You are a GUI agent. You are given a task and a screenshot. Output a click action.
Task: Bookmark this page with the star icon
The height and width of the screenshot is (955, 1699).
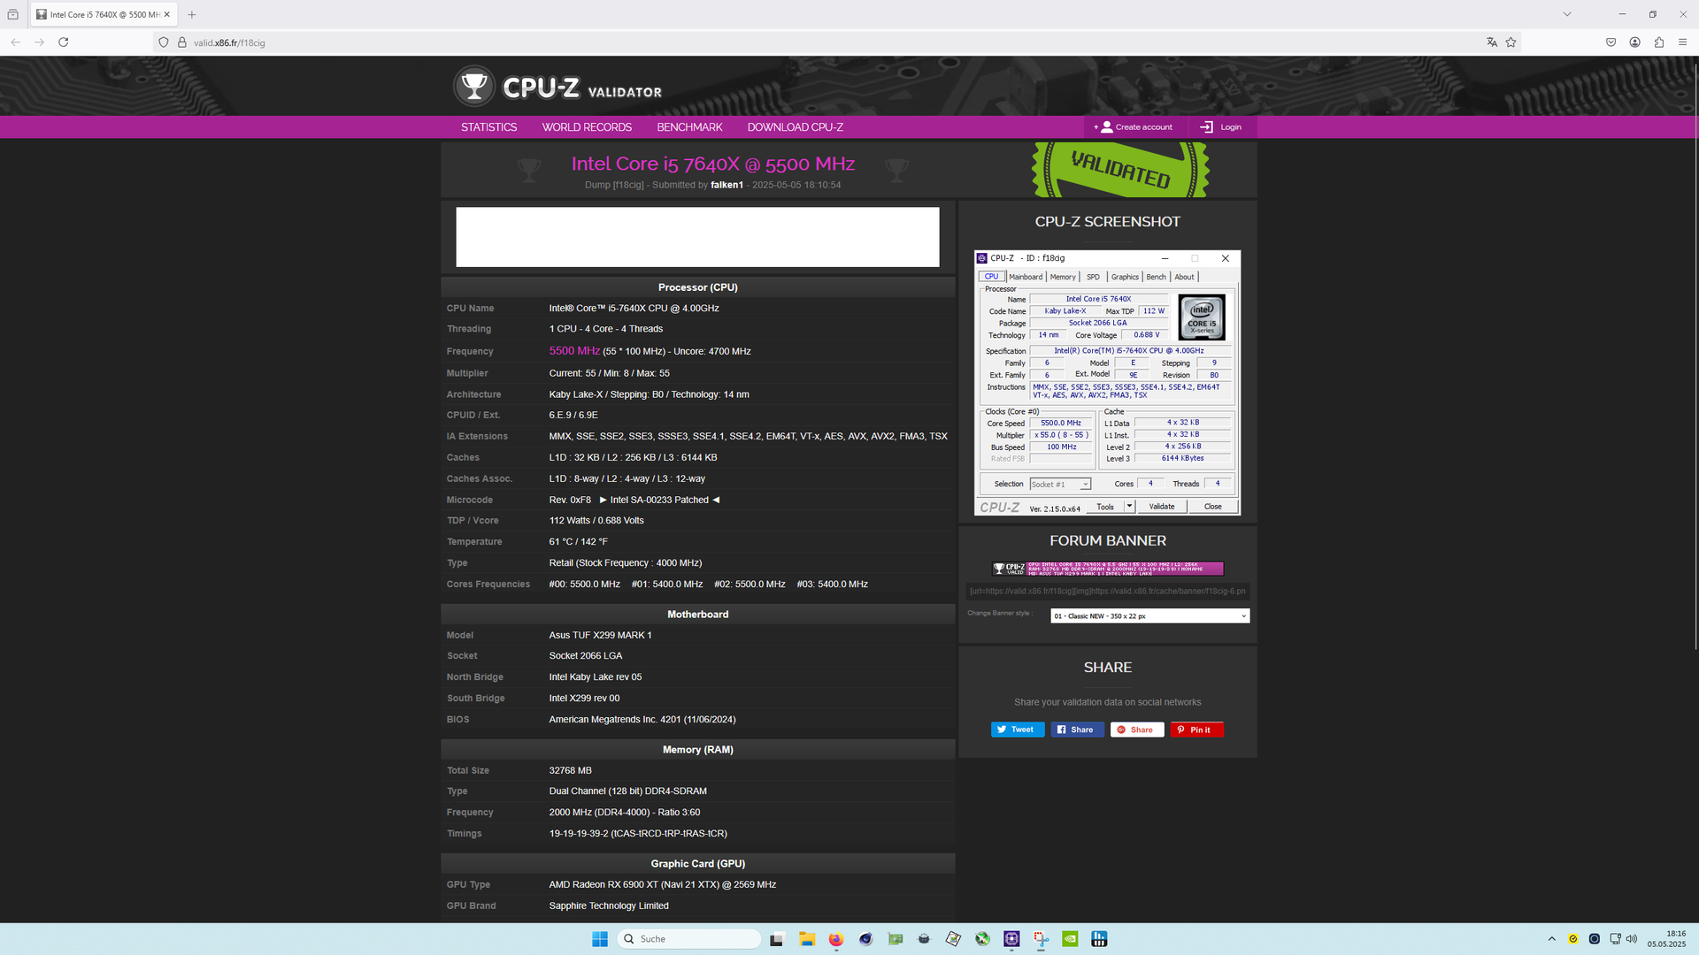(1511, 42)
